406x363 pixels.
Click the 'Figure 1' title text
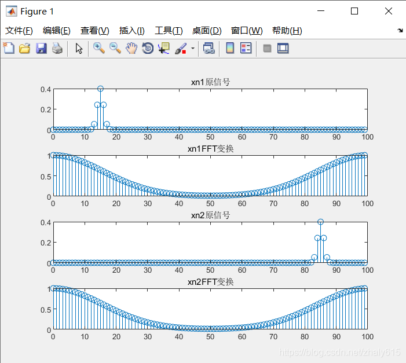pos(37,12)
